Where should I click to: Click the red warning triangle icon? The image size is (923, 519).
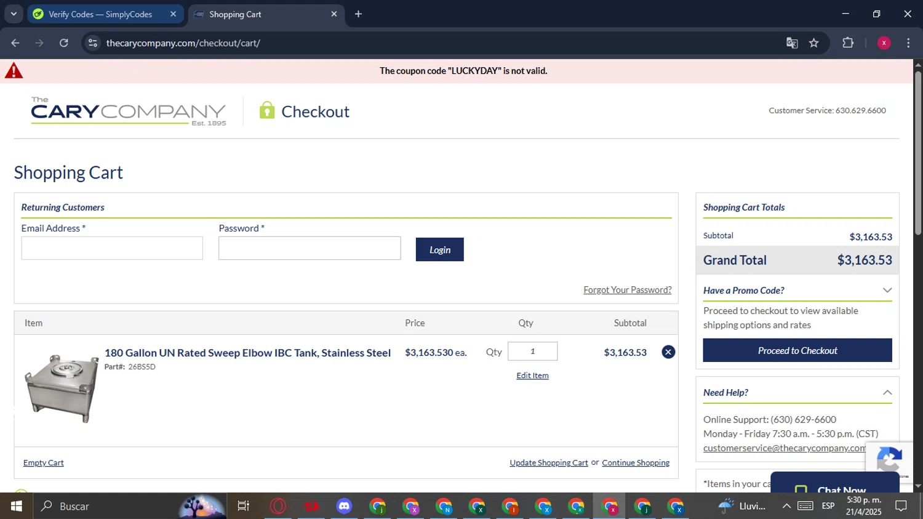coord(14,71)
